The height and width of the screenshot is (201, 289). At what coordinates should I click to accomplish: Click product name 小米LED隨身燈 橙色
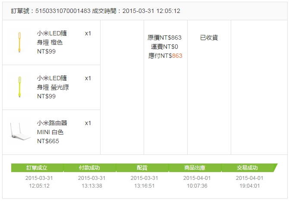tap(52, 38)
